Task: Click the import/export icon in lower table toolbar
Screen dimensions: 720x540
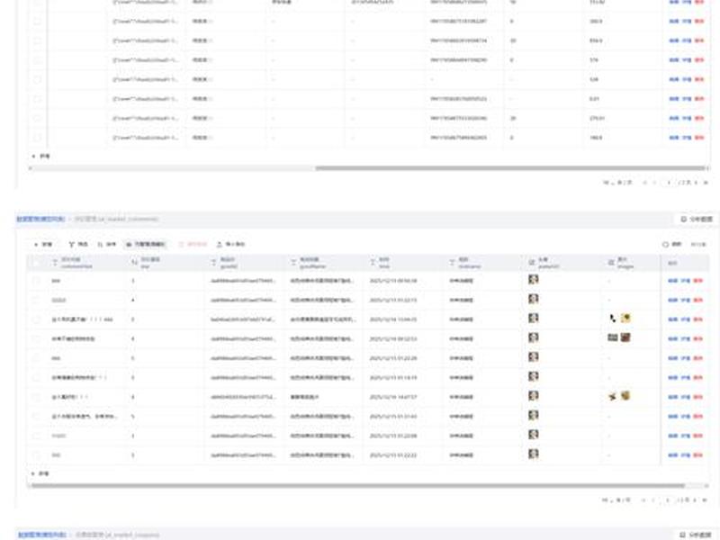Action: 220,244
